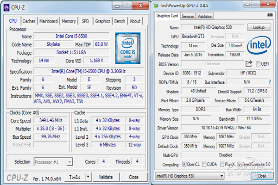The height and width of the screenshot is (185, 278).
Task: Click the Lookup button
Action: (259, 27)
